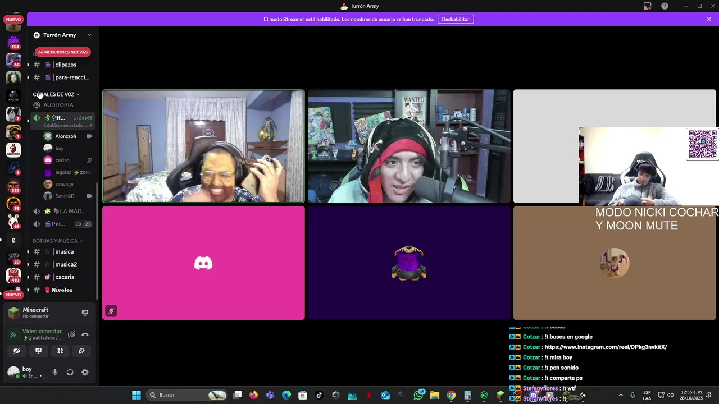
Task: Open the caceria text channel
Action: tap(62, 277)
